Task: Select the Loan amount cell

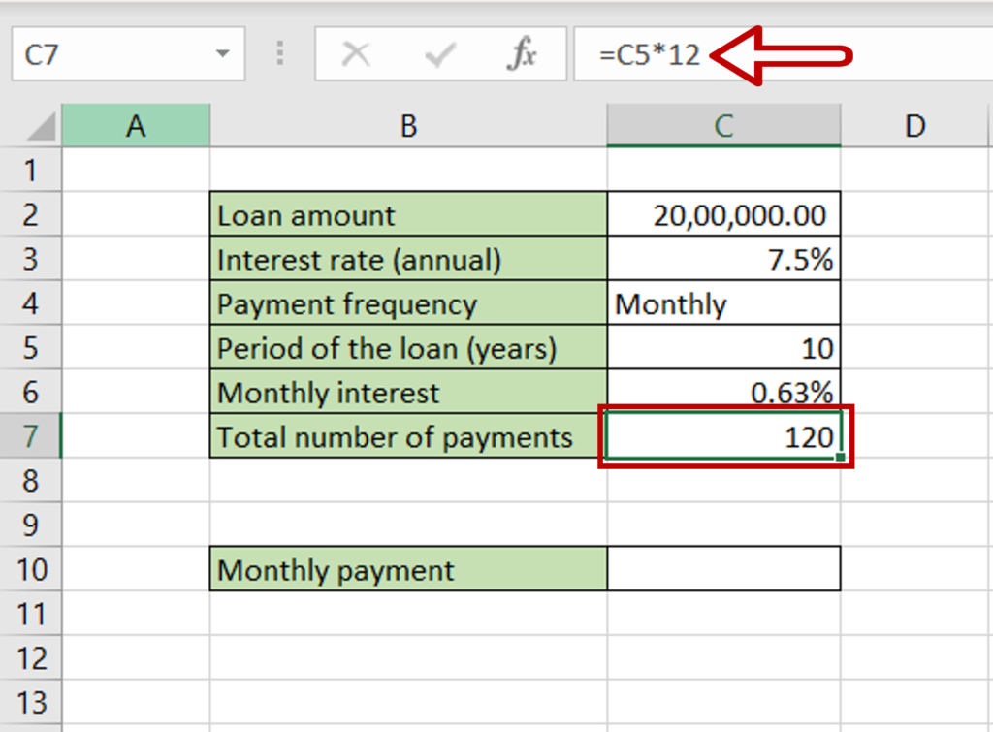Action: pos(407,215)
